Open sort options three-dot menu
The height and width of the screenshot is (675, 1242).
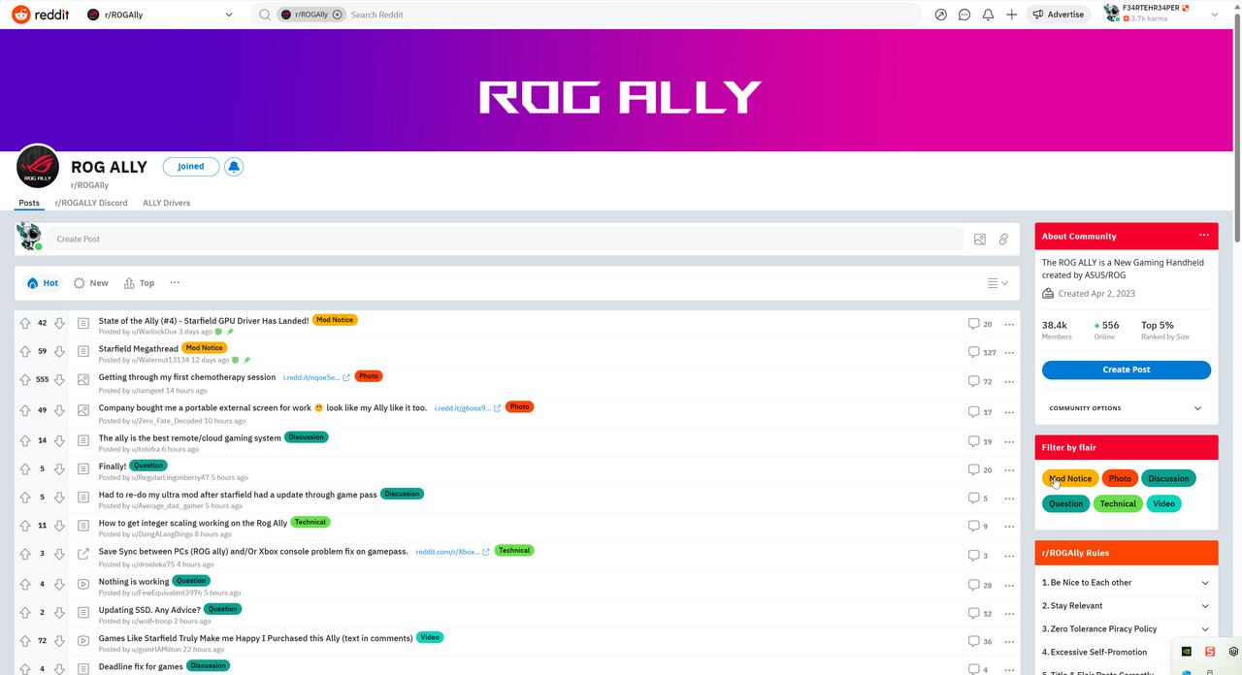click(175, 282)
